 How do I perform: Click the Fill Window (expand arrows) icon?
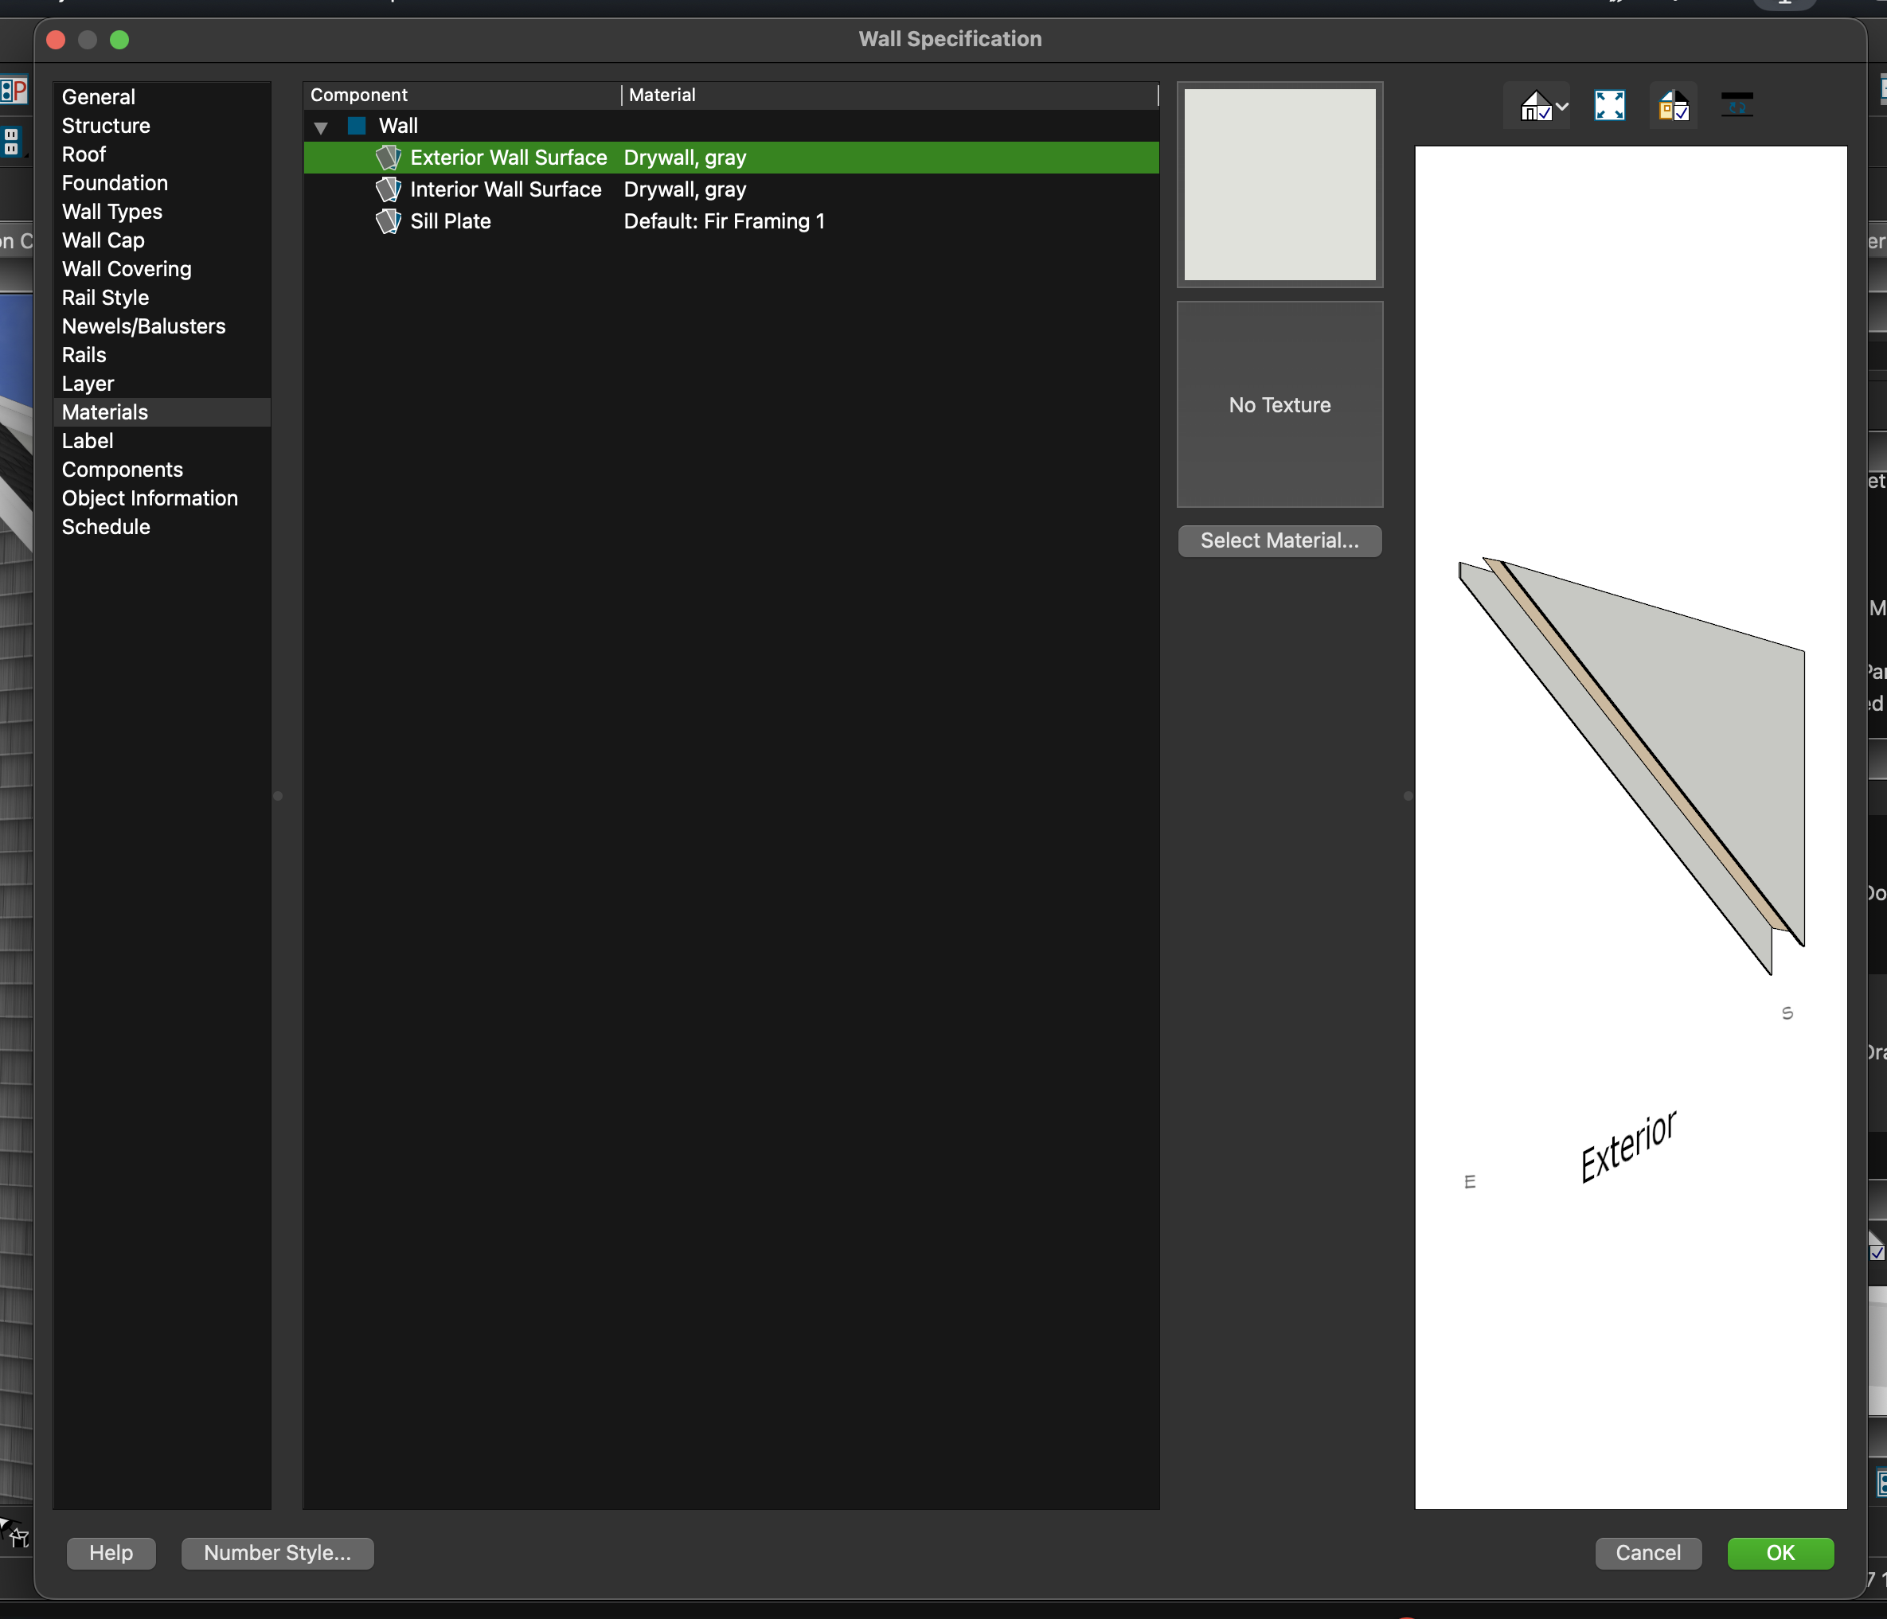[1609, 106]
